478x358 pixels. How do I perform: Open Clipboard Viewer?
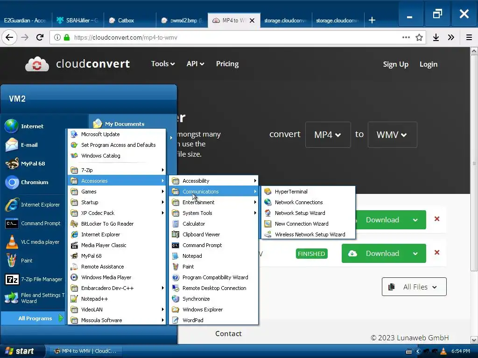[213, 234]
